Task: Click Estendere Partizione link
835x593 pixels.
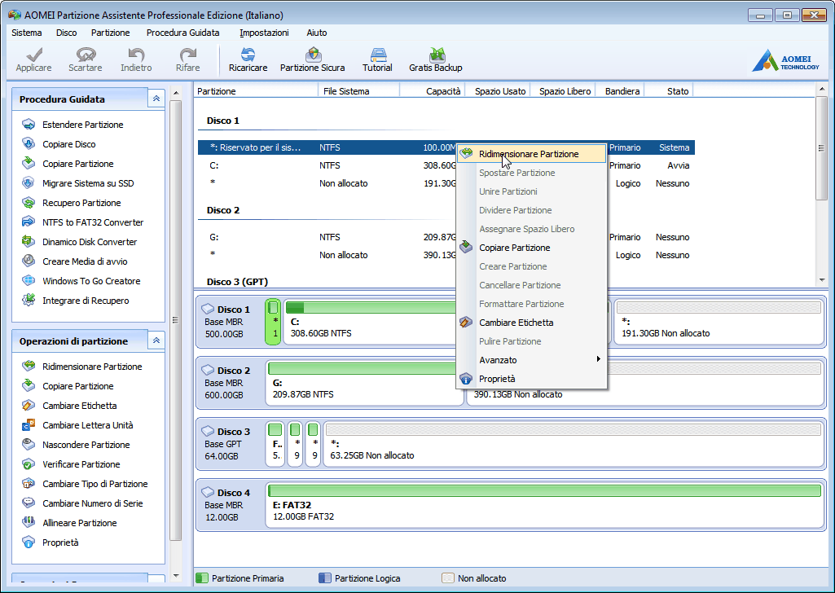Action: 83,125
